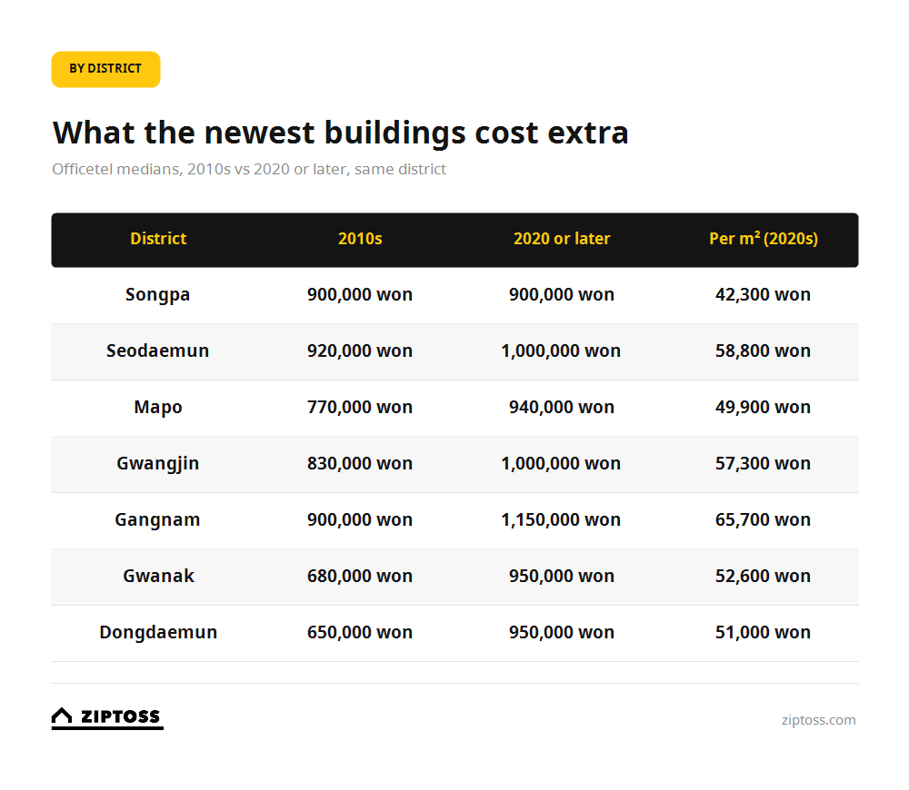
Task: Click the 58,800 won per m² value
Action: pos(763,351)
